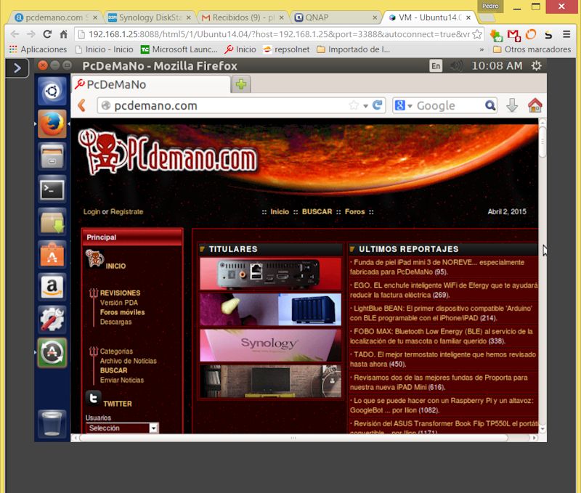Click Firefox back arrow button
Image resolution: width=581 pixels, height=493 pixels.
pyautogui.click(x=82, y=105)
